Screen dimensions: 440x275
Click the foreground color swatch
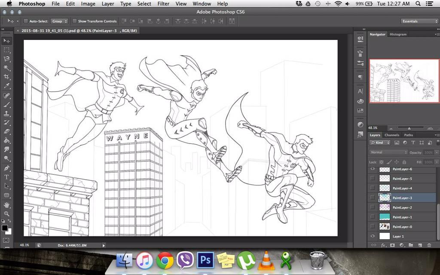coord(4,228)
